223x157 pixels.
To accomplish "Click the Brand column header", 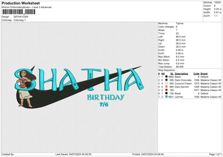I will 204,74.
